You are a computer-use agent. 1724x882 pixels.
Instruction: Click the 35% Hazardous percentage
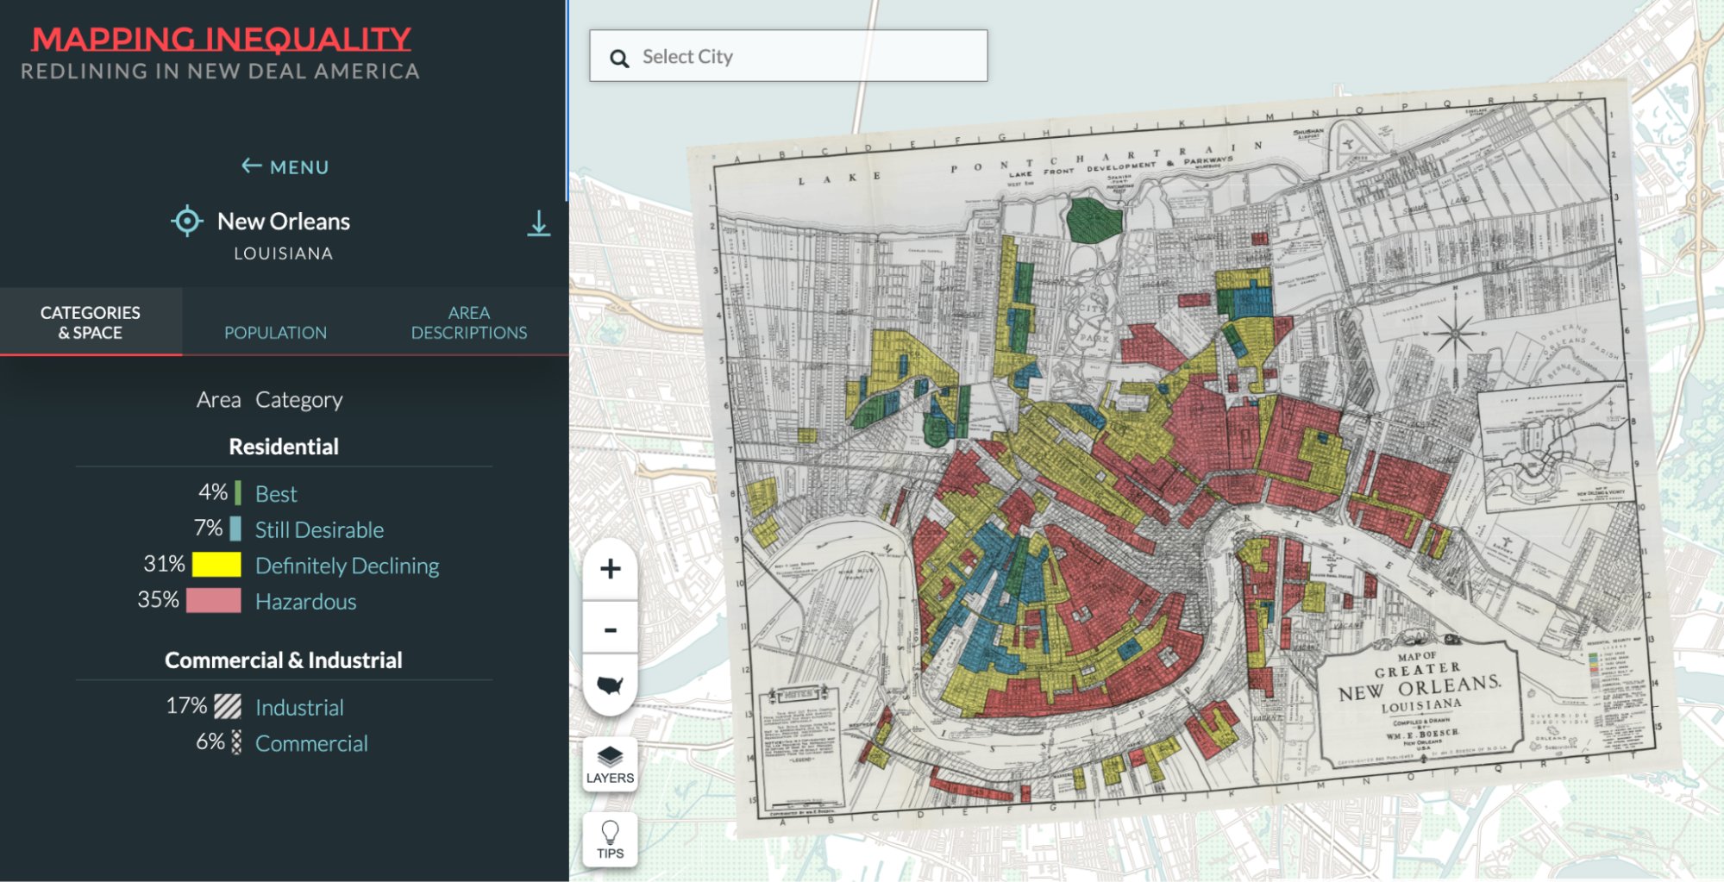(158, 600)
